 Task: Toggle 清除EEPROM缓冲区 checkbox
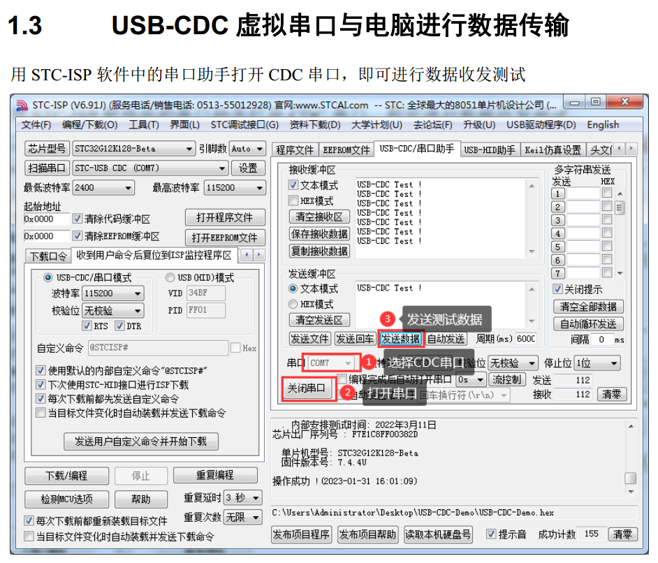pos(78,236)
